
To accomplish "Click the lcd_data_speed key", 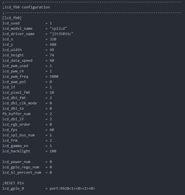I will pos(17,61).
